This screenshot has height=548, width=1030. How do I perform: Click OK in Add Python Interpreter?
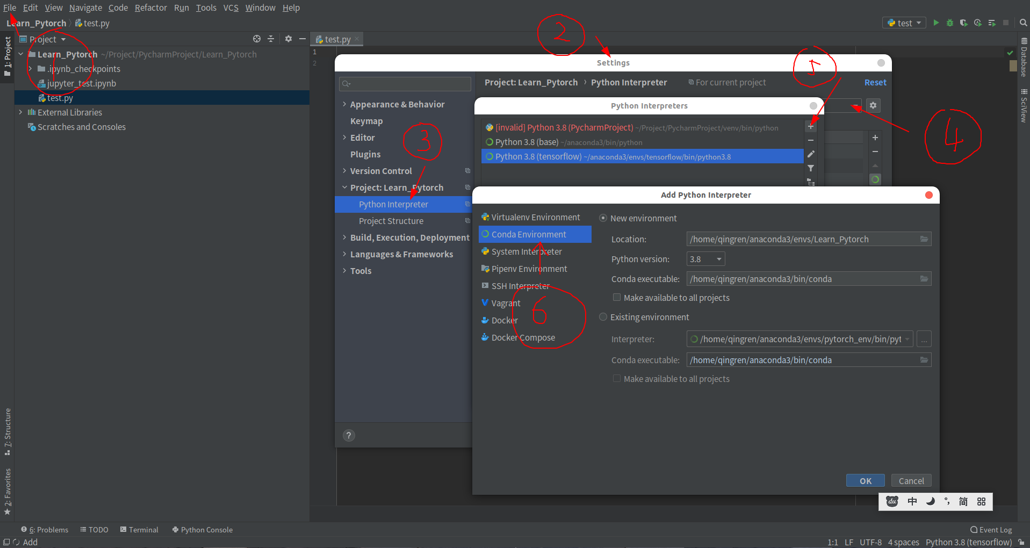(865, 481)
